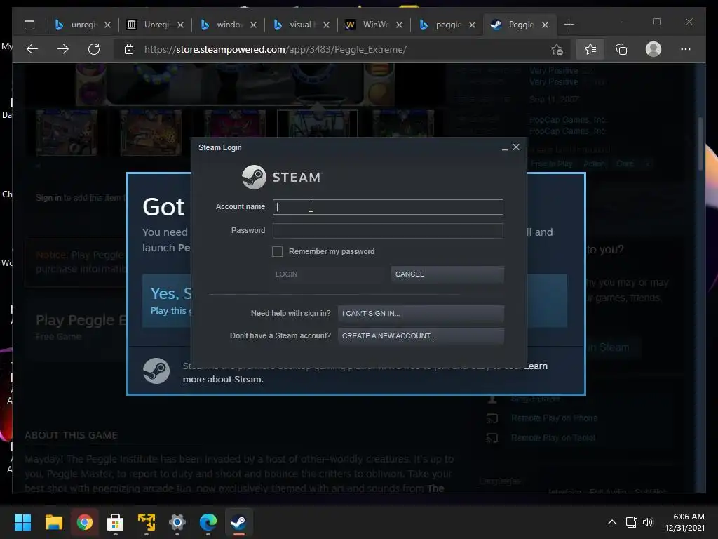Open Settings gear on taskbar
718x539 pixels.
pos(177,522)
